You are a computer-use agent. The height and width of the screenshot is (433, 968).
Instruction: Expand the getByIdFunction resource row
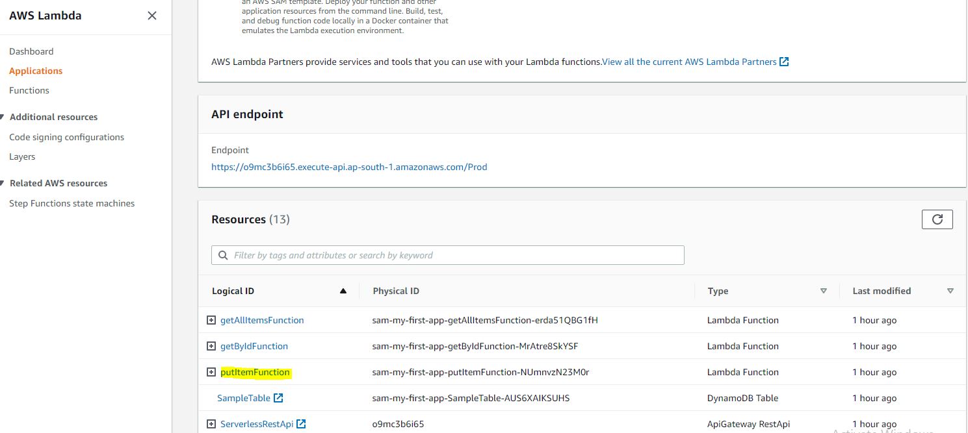coord(211,346)
